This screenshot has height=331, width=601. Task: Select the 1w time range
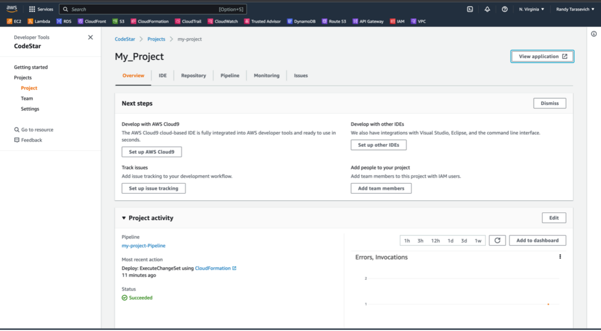[x=478, y=241]
